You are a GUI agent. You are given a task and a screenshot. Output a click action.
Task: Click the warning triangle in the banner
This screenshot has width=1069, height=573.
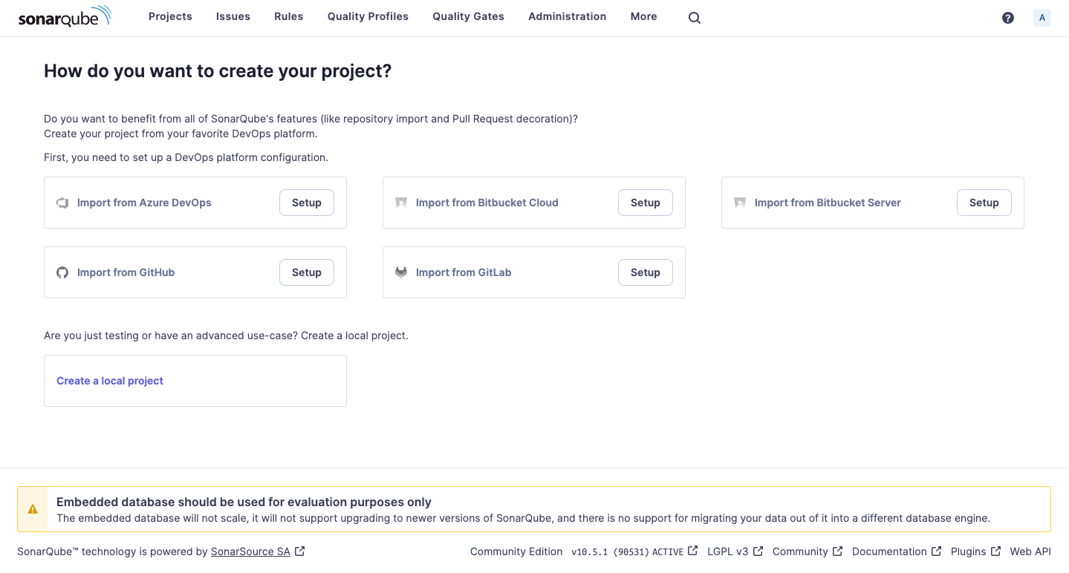[33, 508]
